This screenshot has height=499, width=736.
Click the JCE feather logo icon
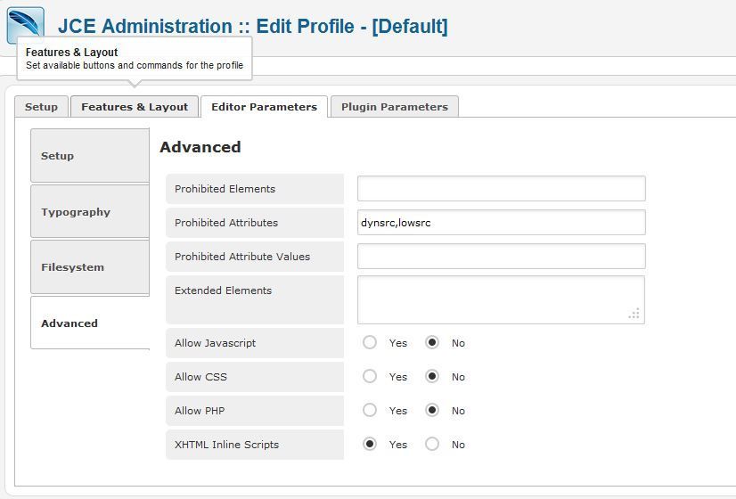[x=25, y=22]
